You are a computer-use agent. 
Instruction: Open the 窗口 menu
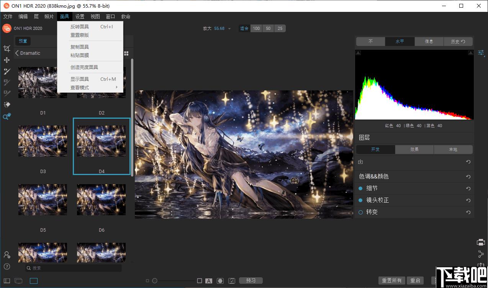tap(110, 16)
